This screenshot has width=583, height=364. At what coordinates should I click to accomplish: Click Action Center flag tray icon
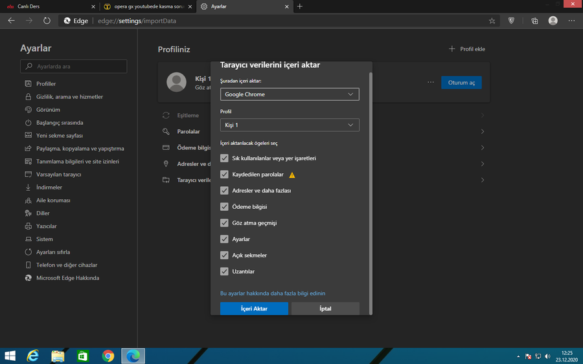[528, 356]
